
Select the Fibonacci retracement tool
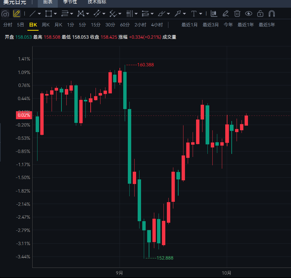click(97, 14)
